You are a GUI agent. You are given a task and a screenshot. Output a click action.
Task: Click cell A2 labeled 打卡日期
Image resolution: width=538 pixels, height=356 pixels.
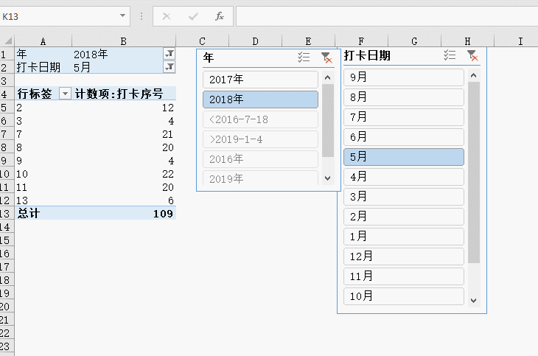[43, 67]
